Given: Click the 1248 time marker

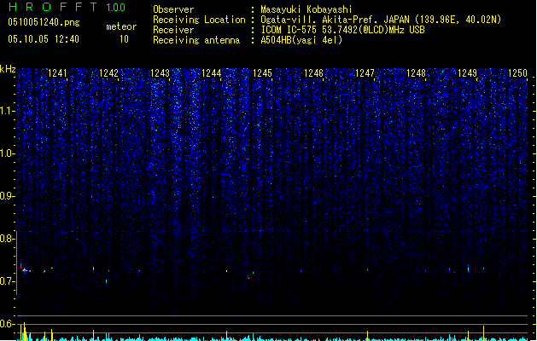Looking at the screenshot, I should pos(416,73).
